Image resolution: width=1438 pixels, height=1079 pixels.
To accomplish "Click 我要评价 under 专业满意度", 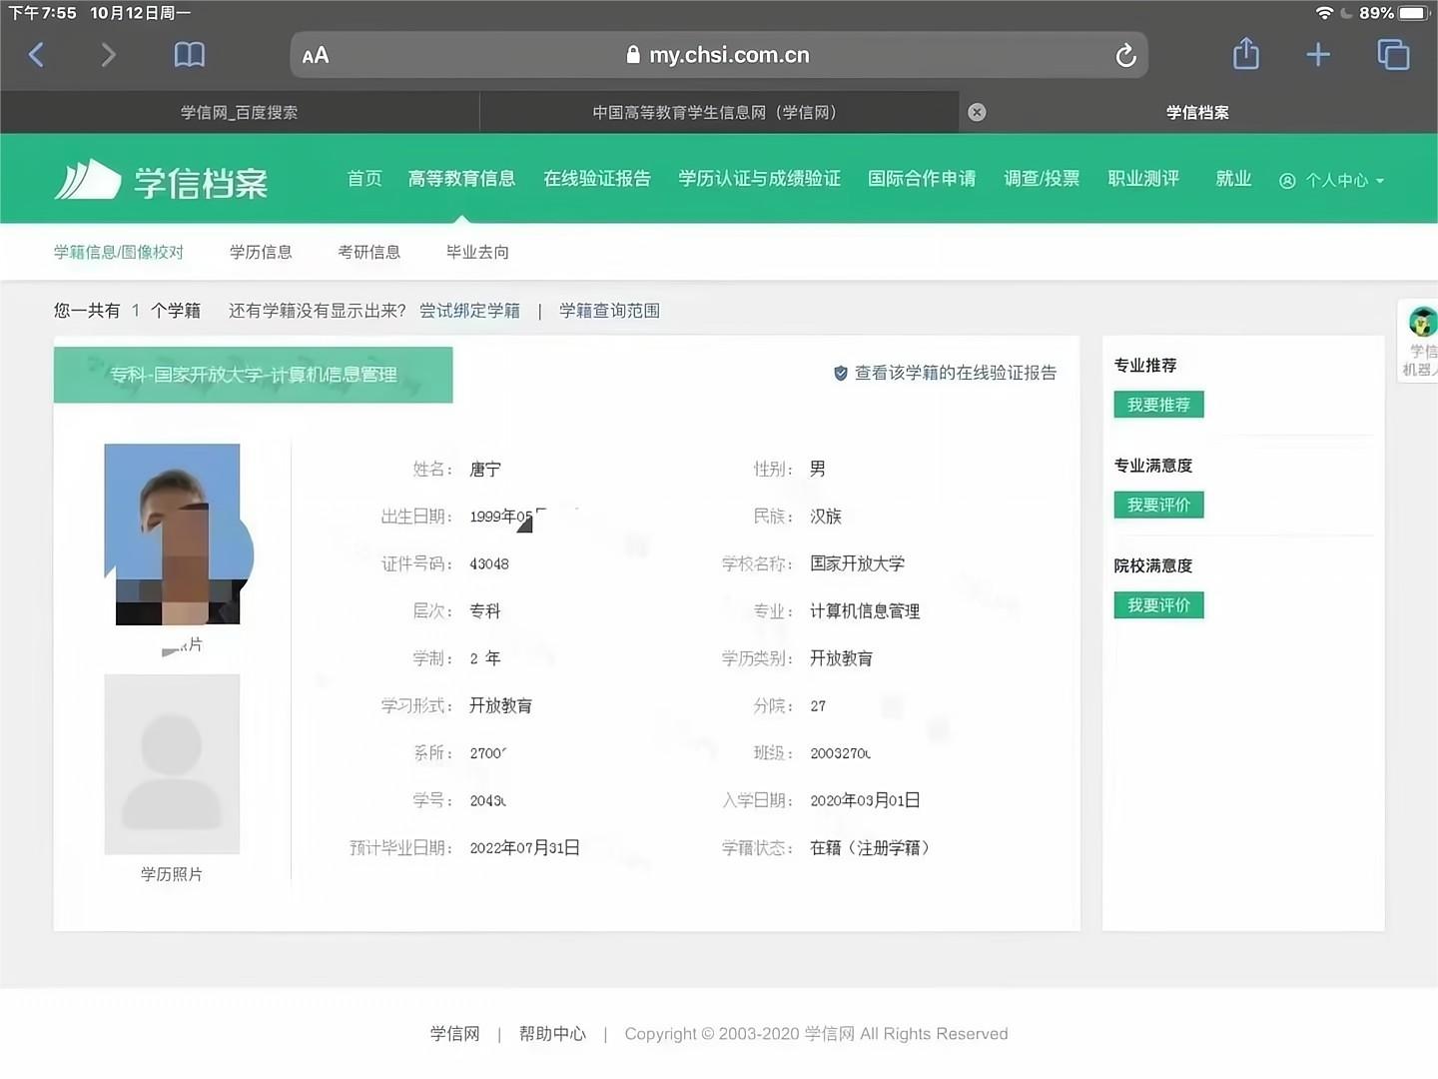I will click(1158, 505).
